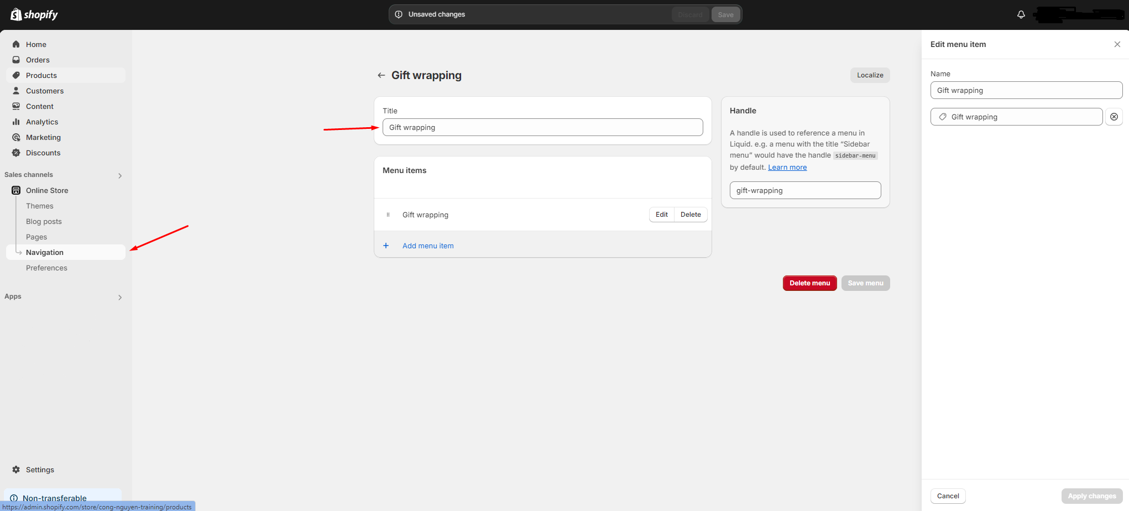Viewport: 1129px width, 511px height.
Task: Focus the link field in Edit menu item
Action: pyautogui.click(x=1016, y=117)
